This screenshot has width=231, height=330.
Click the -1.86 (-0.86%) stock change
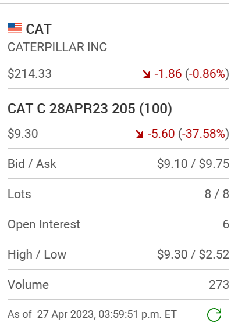click(191, 74)
